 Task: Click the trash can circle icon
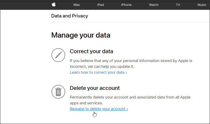[58, 92]
